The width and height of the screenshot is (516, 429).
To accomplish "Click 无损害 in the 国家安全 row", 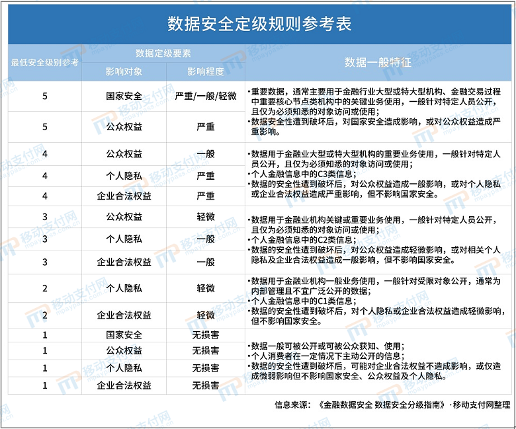I will [206, 335].
